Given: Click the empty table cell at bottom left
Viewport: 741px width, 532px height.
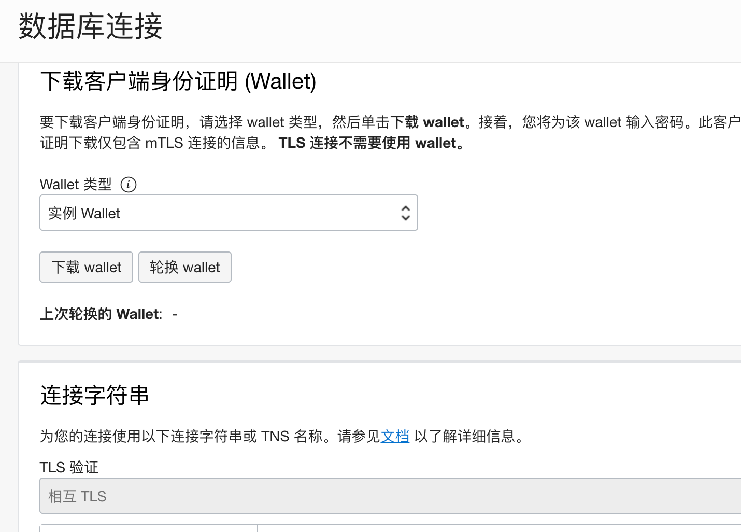Looking at the screenshot, I should (148, 529).
